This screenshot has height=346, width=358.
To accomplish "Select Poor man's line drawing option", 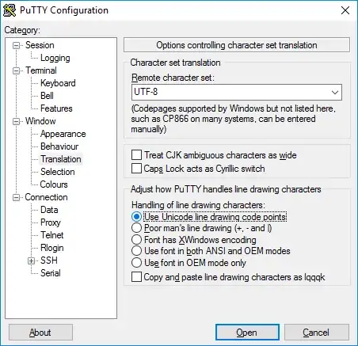I will tap(136, 228).
